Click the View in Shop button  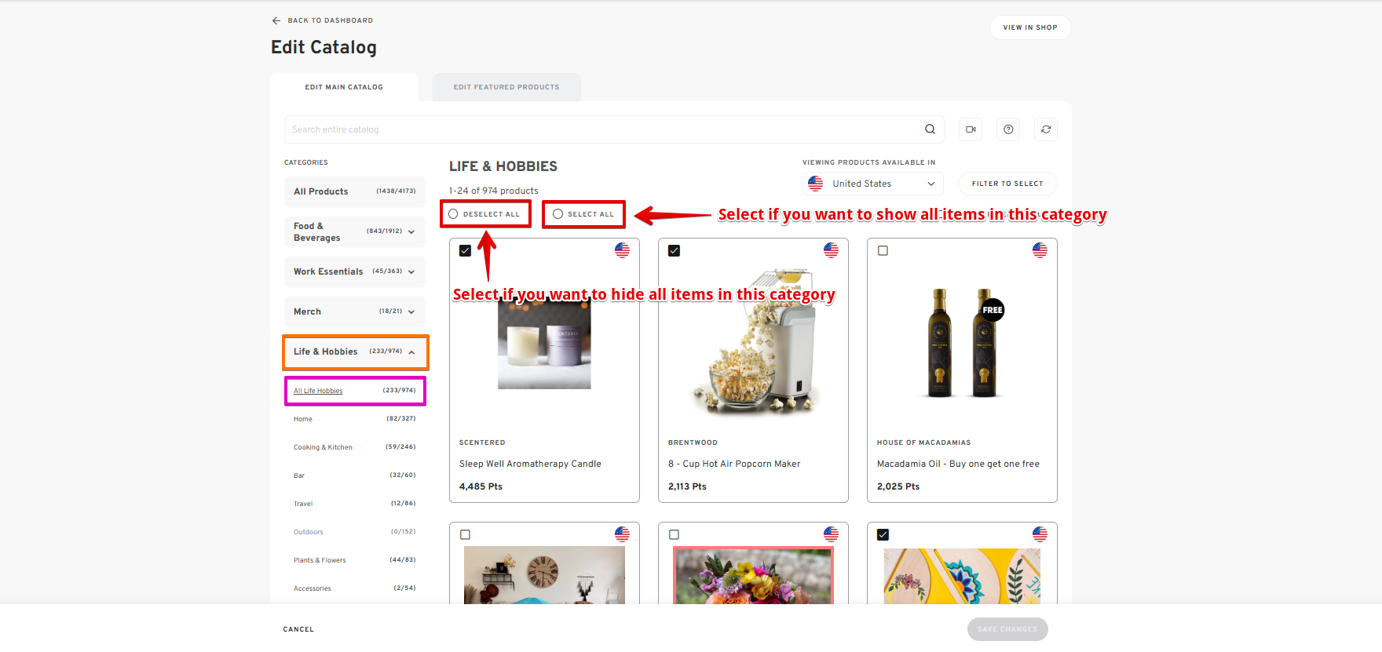(x=1029, y=27)
